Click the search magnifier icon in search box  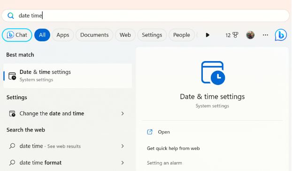pyautogui.click(x=11, y=16)
